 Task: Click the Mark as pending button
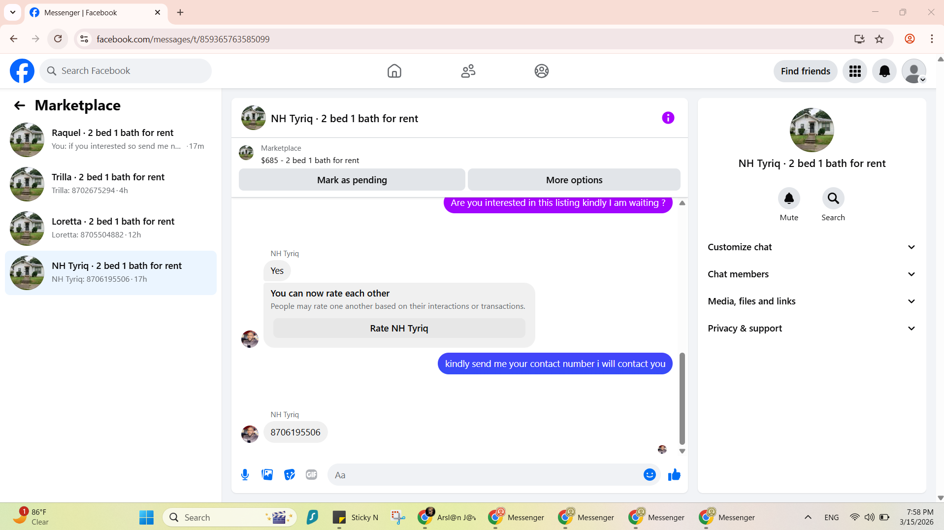[352, 180]
